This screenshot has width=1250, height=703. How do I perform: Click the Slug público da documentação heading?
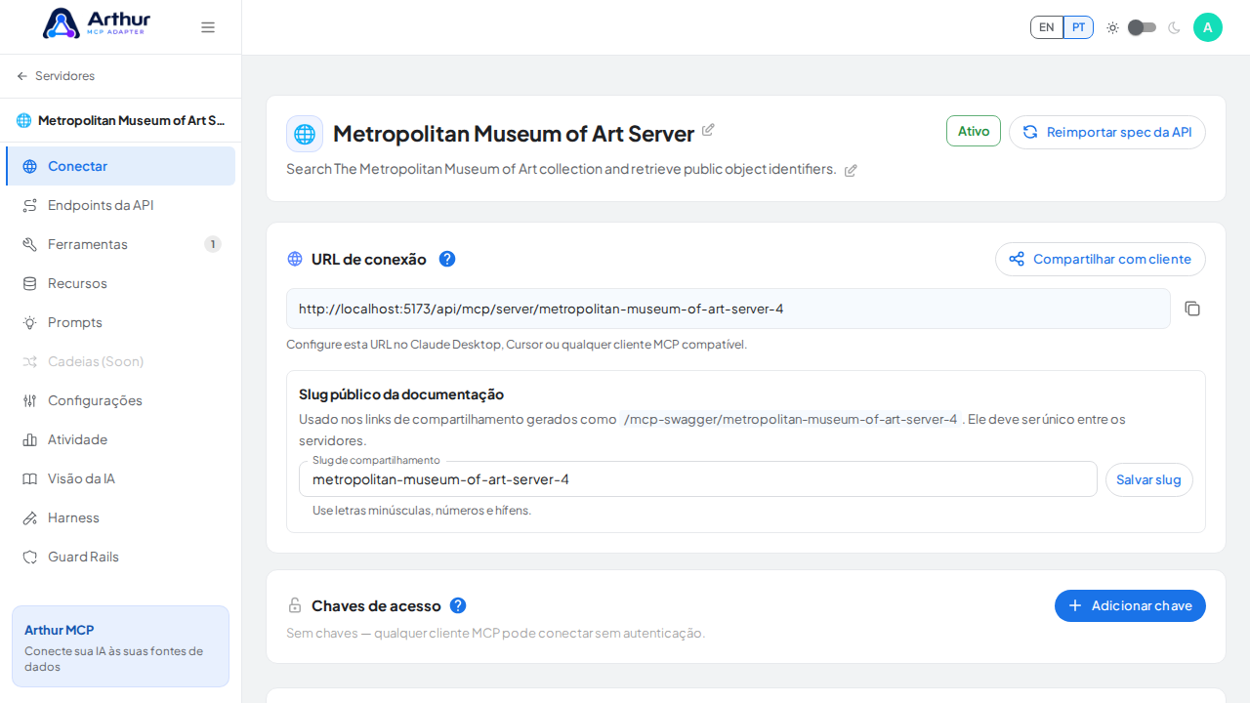tap(401, 394)
